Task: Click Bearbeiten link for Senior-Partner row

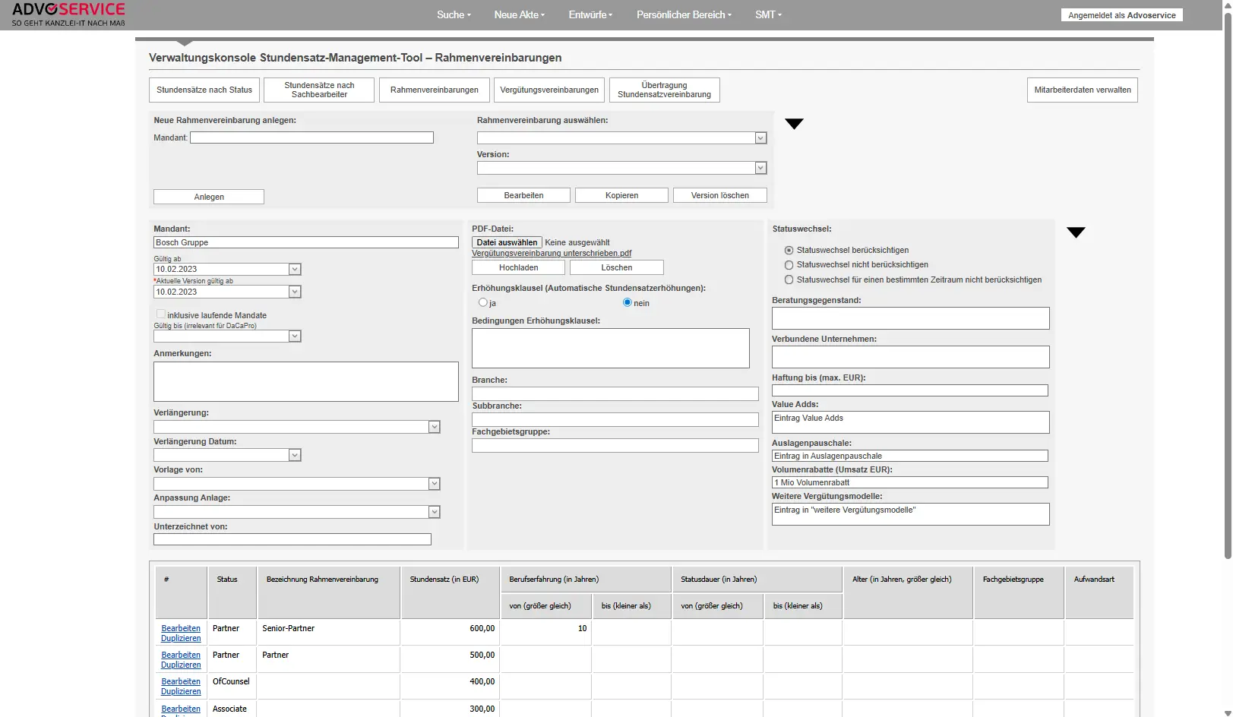Action: [x=181, y=628]
